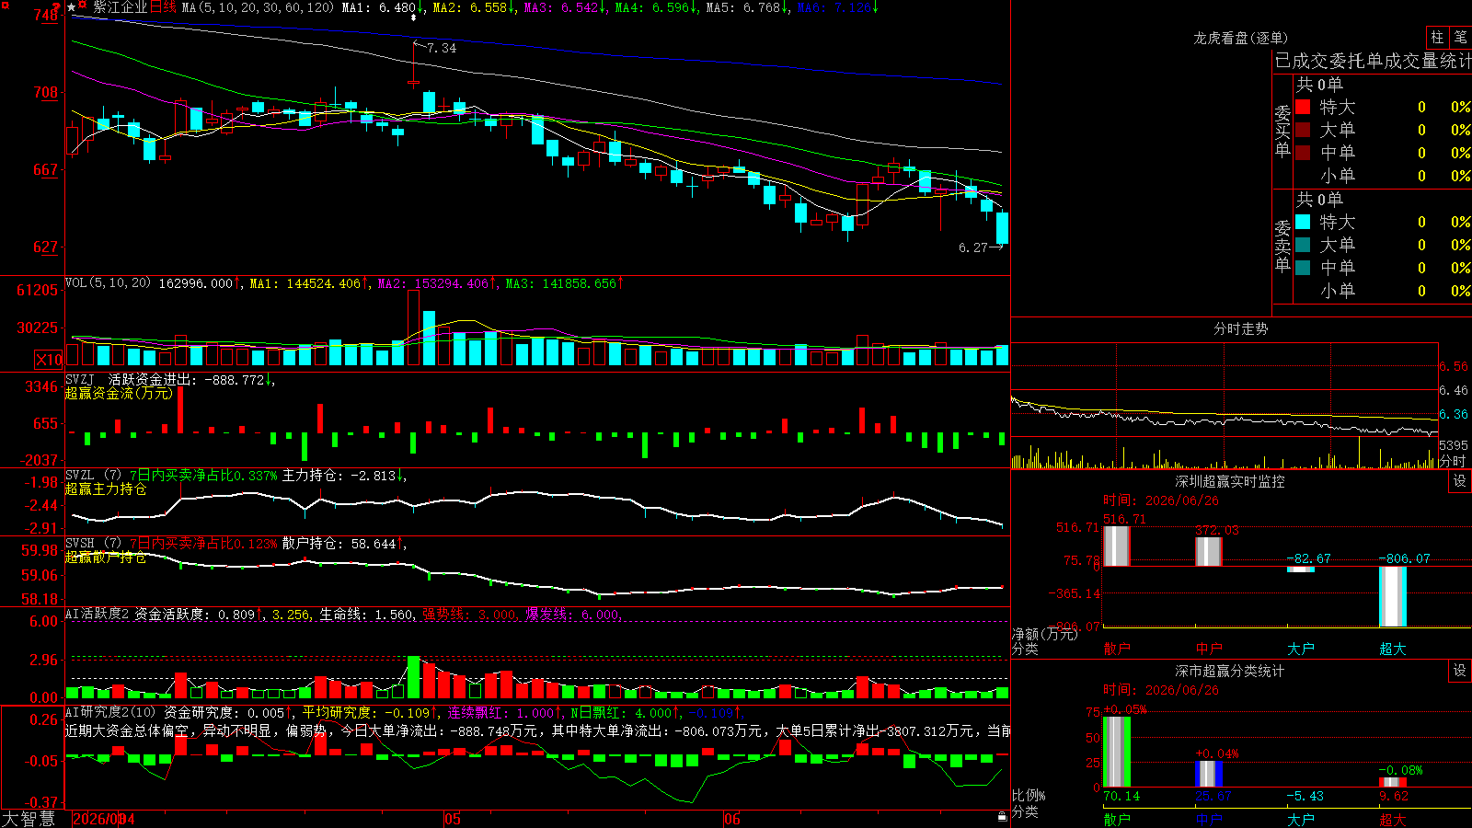1472x828 pixels.
Task: Switch order view to 笔 (tick) mode
Action: click(1461, 37)
